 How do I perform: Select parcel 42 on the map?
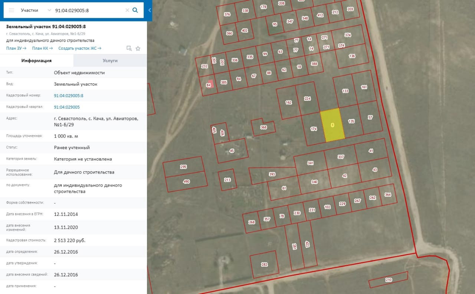(345, 176)
